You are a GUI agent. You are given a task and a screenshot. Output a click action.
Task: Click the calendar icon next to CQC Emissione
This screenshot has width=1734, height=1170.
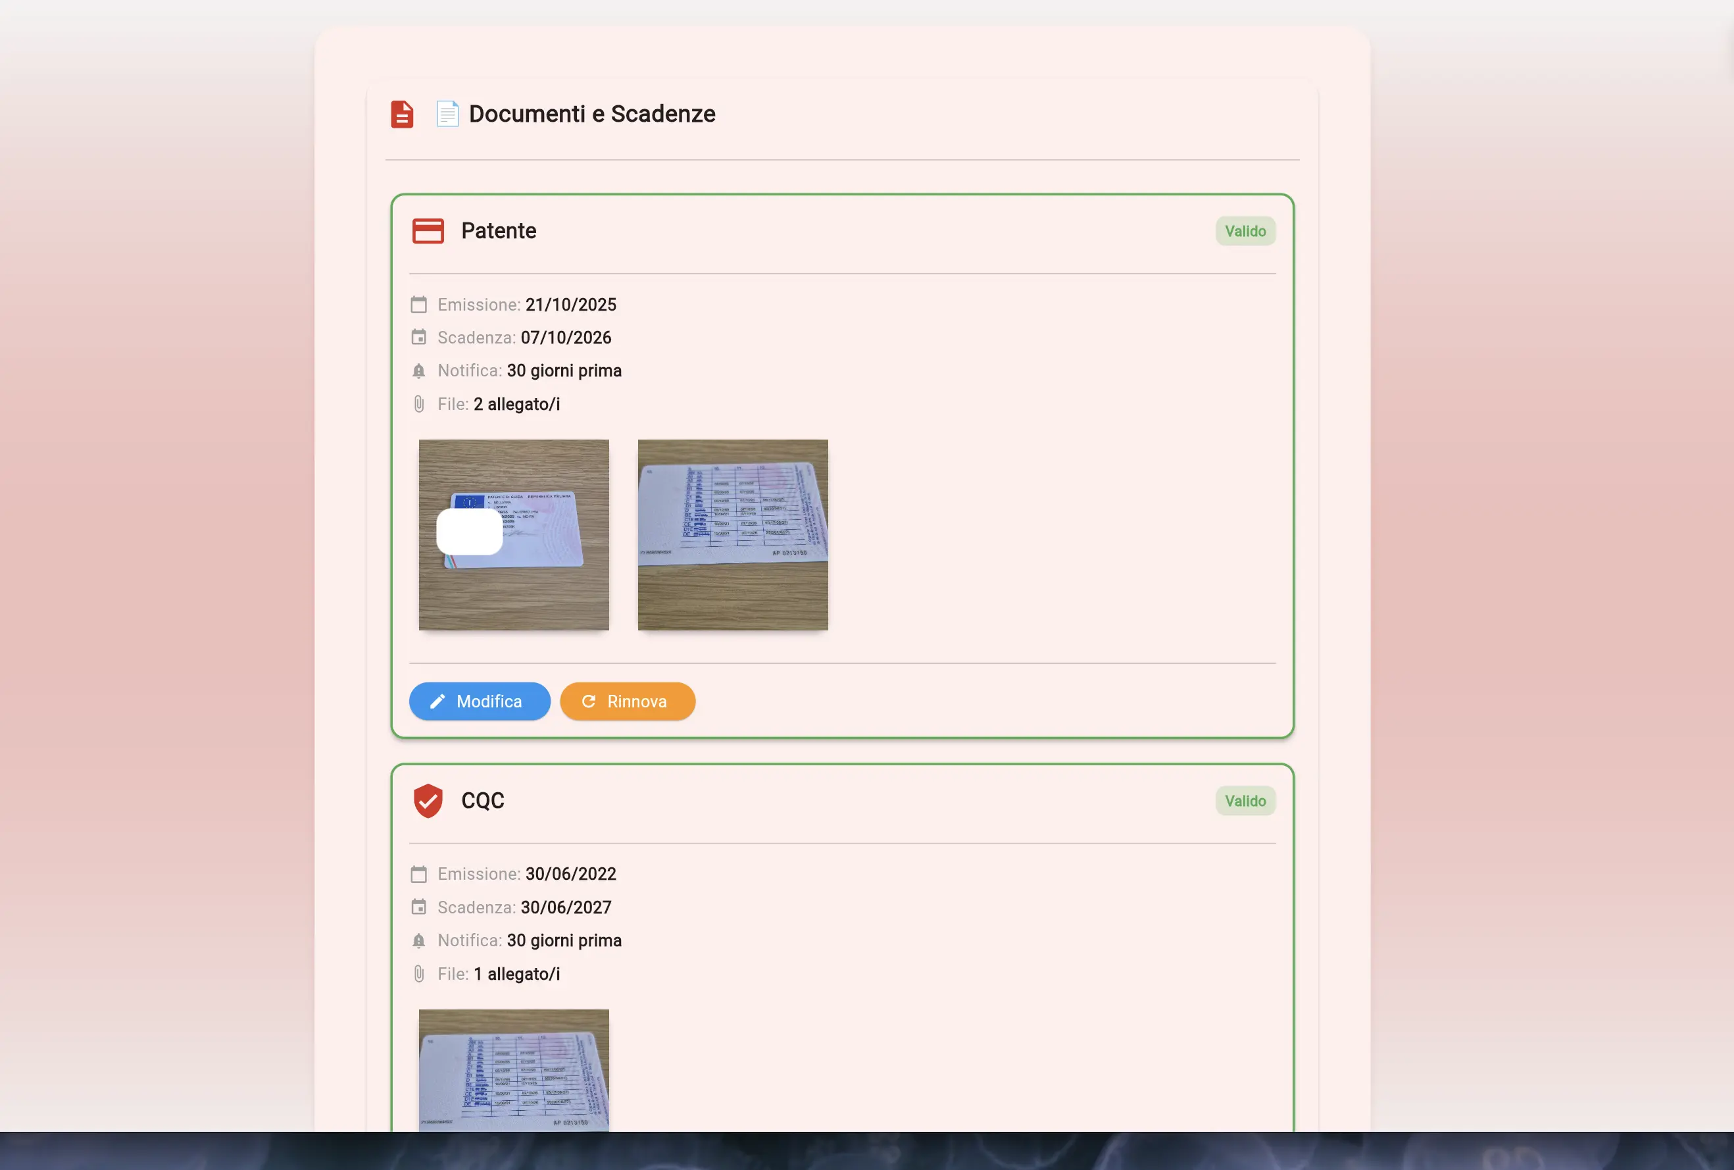pos(419,874)
